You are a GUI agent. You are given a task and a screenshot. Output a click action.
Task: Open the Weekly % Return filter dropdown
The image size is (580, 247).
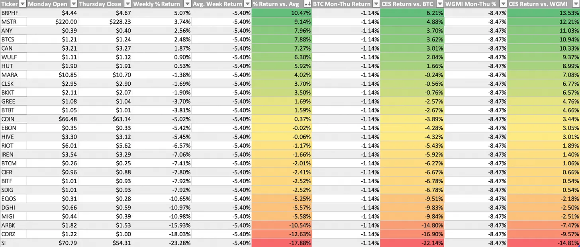[x=187, y=4]
